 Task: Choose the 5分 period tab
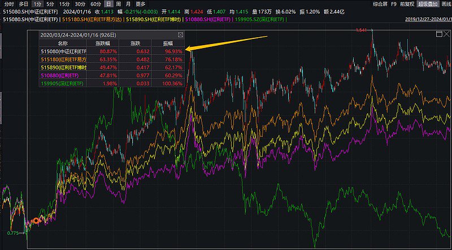tap(50, 4)
